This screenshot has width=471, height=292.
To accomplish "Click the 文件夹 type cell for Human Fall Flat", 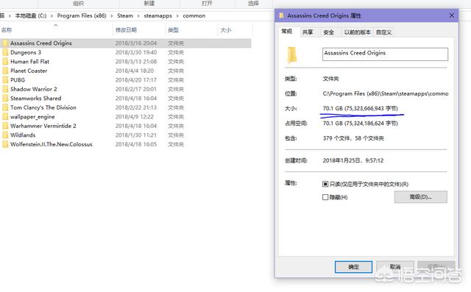I will click(176, 62).
